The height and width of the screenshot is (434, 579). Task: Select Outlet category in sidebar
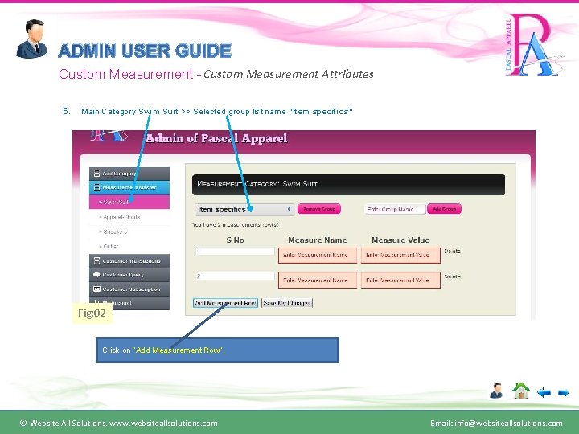point(129,246)
